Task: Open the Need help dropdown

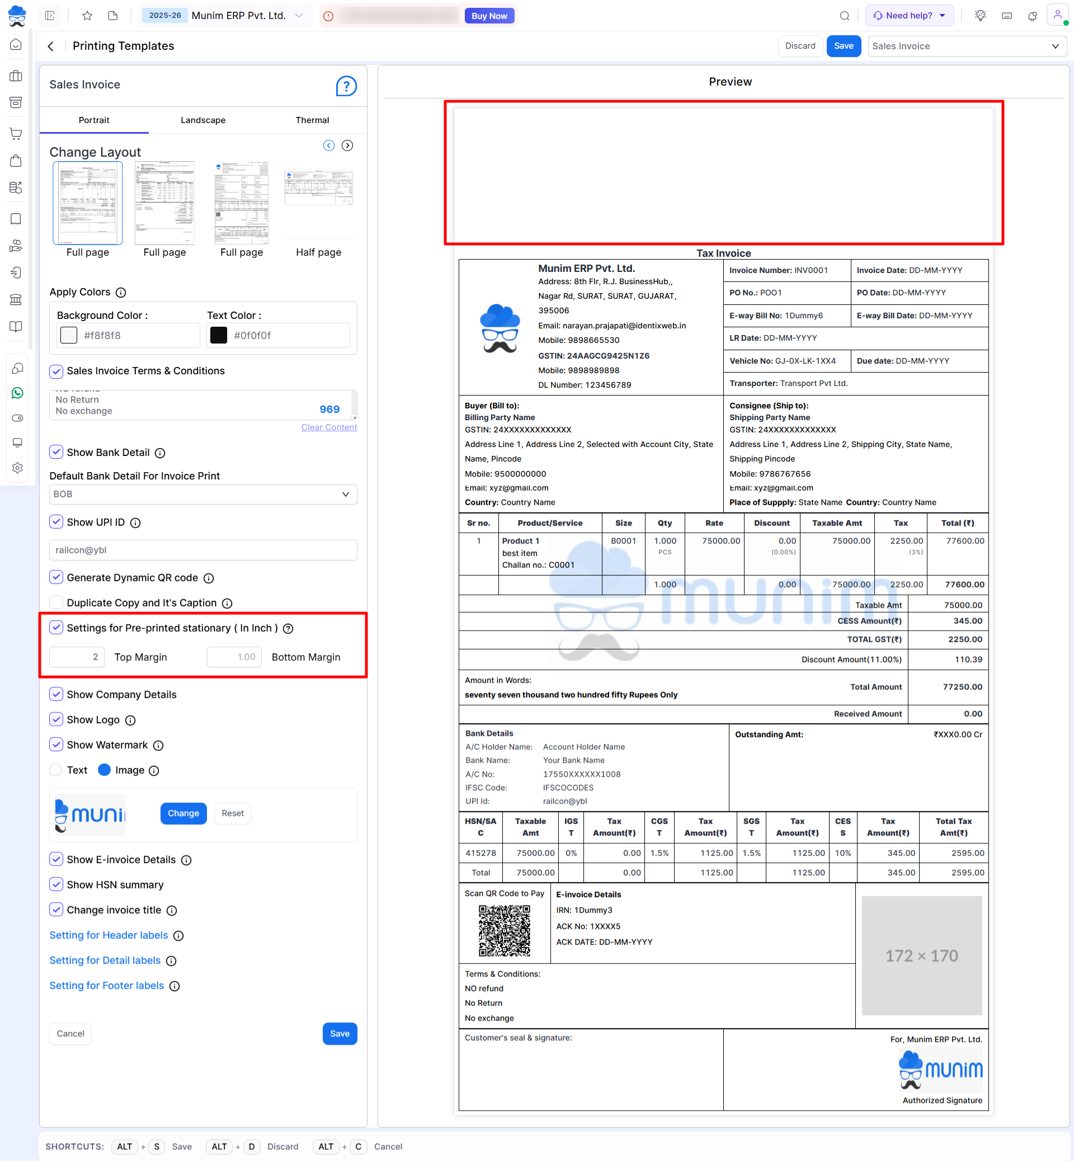Action: [909, 16]
